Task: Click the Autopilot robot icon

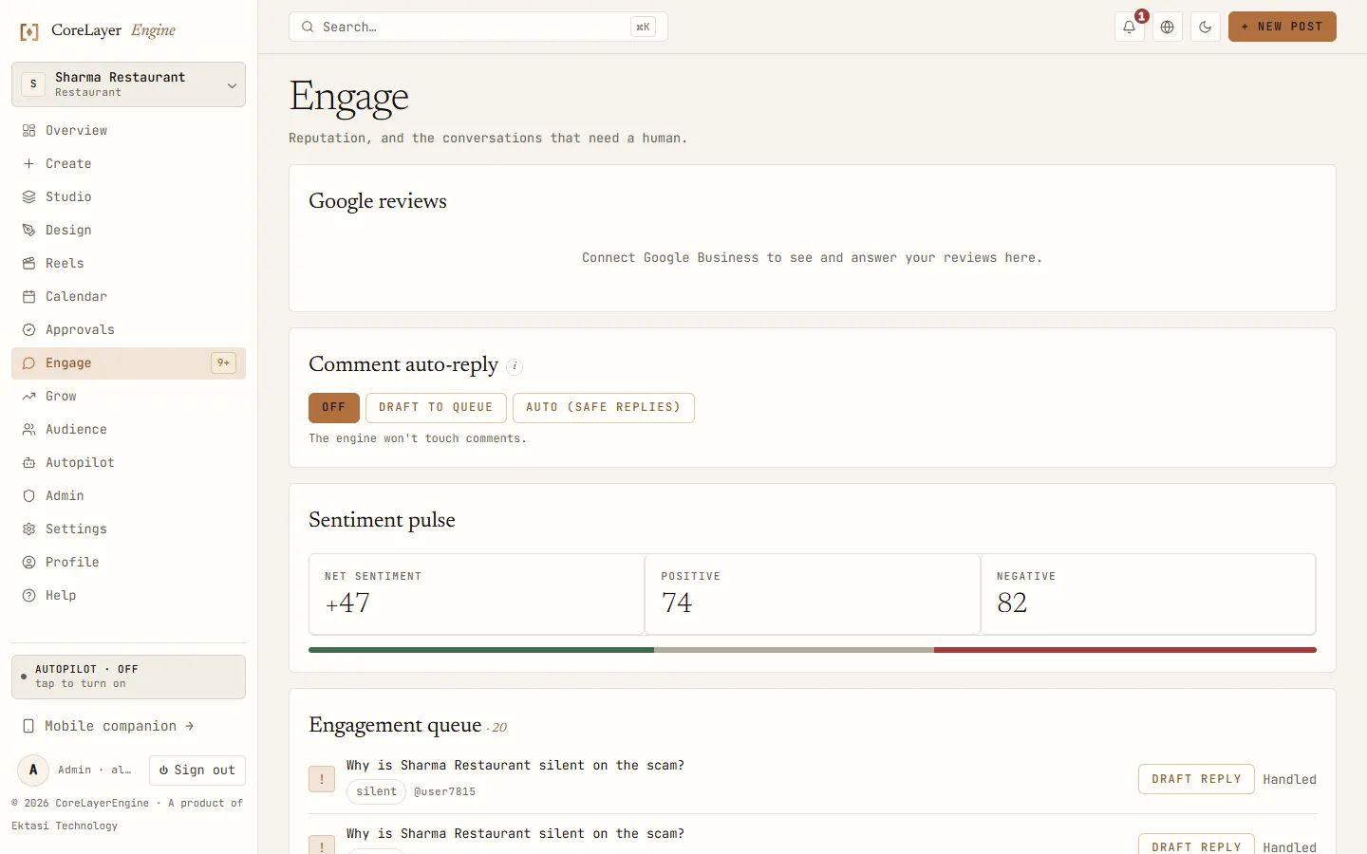Action: [x=28, y=463]
